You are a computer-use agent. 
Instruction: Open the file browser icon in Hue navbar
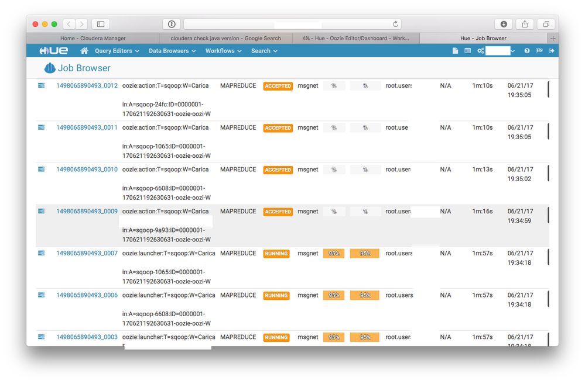point(467,51)
